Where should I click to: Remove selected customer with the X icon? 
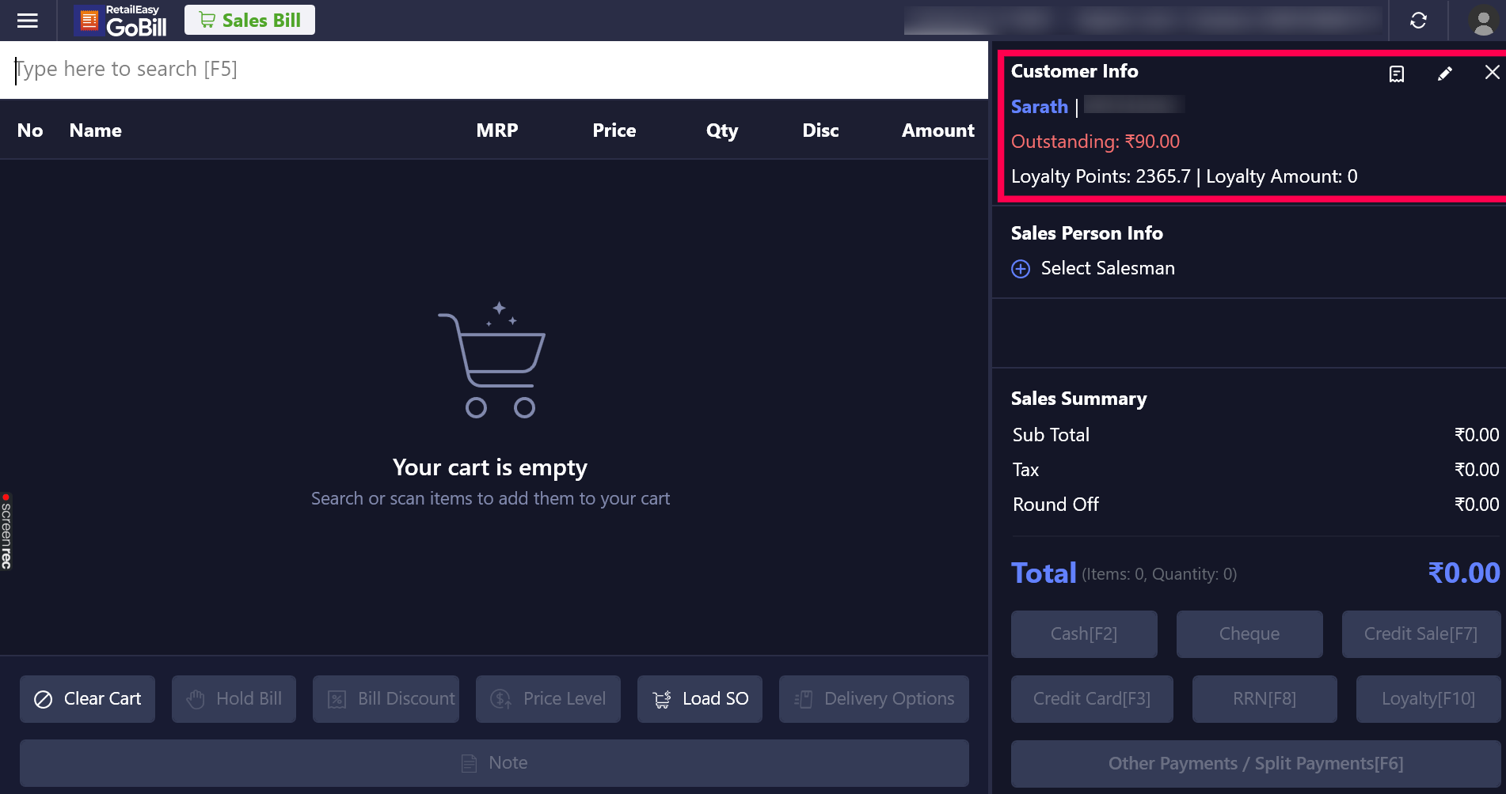coord(1493,72)
